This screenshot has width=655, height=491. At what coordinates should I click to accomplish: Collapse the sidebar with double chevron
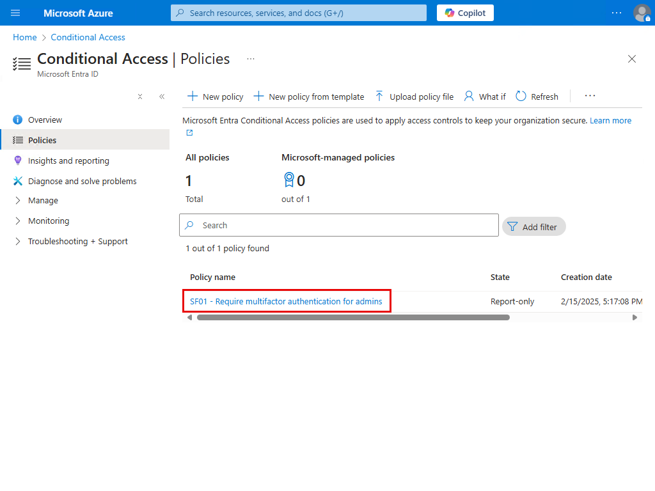pyautogui.click(x=162, y=97)
